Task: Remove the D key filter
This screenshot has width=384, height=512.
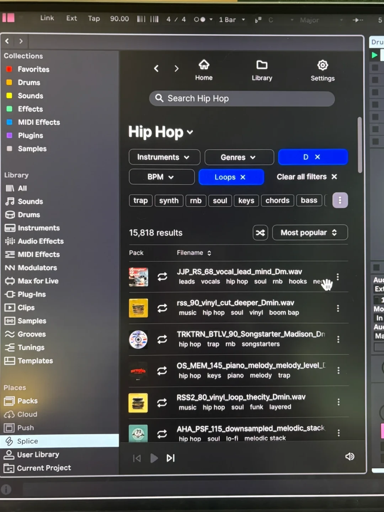Action: pos(318,157)
